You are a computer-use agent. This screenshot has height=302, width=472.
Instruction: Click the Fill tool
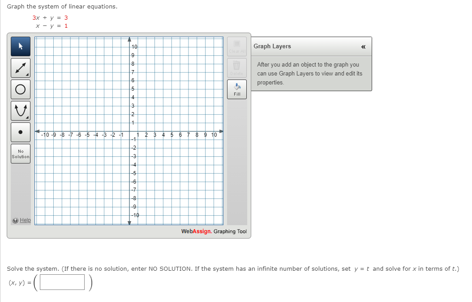(237, 89)
